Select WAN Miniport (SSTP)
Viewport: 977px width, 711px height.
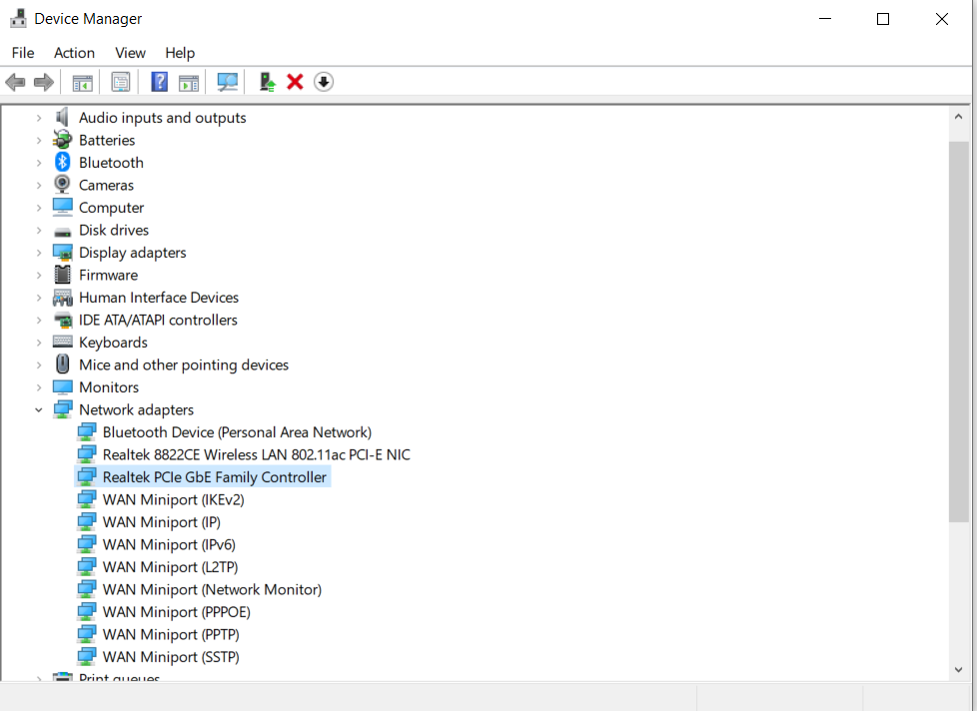pyautogui.click(x=171, y=656)
